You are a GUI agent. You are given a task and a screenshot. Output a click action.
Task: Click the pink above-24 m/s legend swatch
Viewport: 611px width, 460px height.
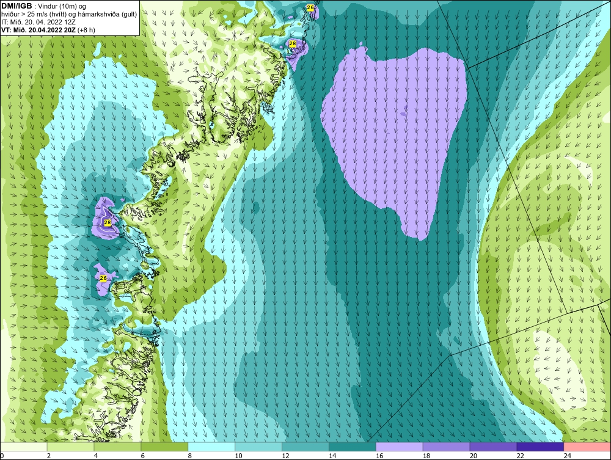point(587,447)
